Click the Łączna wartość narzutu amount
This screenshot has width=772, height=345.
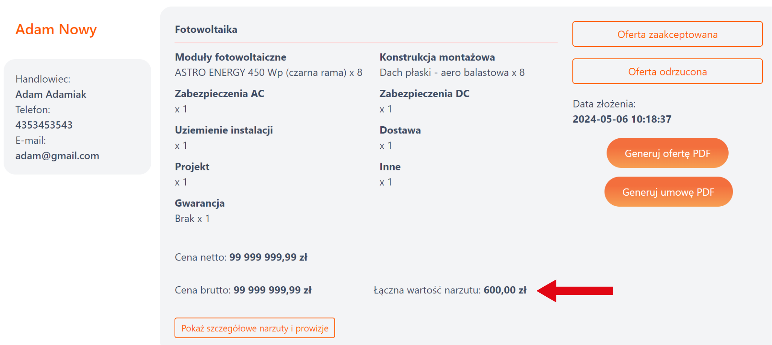coord(505,290)
